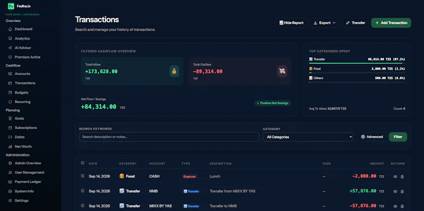Screen dimensions: 424x211
Task: Select checkbox for Transfer to NMB row
Action: pyautogui.click(x=83, y=206)
